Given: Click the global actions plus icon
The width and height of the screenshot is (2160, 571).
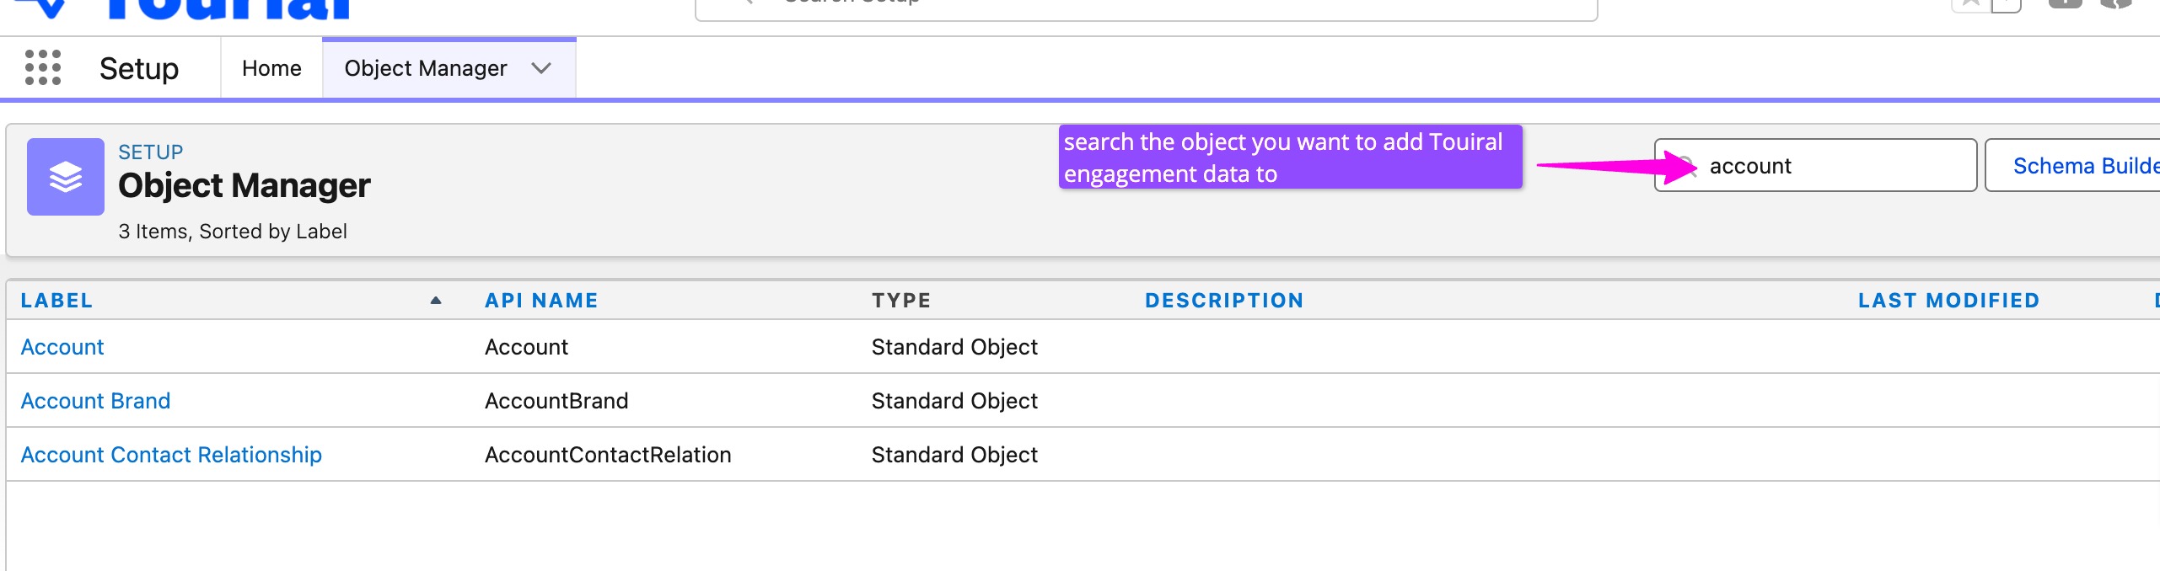Looking at the screenshot, I should pyautogui.click(x=2065, y=4).
